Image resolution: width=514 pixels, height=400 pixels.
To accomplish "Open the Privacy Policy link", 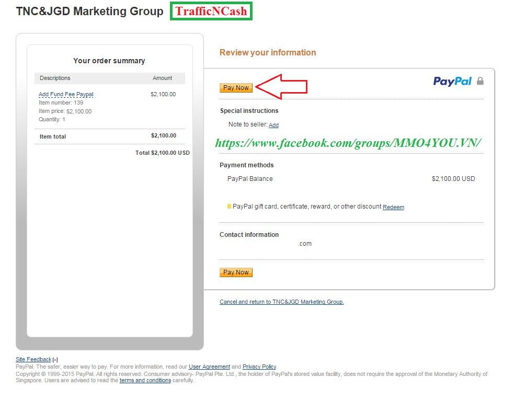I will 259,367.
